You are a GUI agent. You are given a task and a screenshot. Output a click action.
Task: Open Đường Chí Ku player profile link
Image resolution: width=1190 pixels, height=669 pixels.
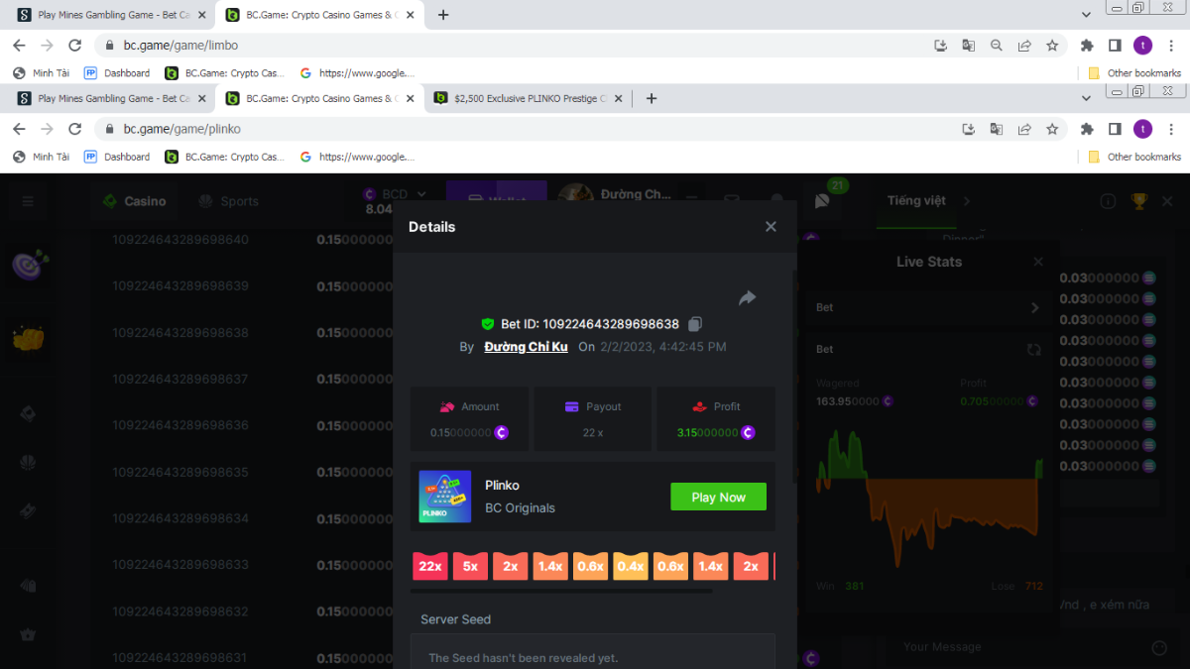click(x=526, y=347)
